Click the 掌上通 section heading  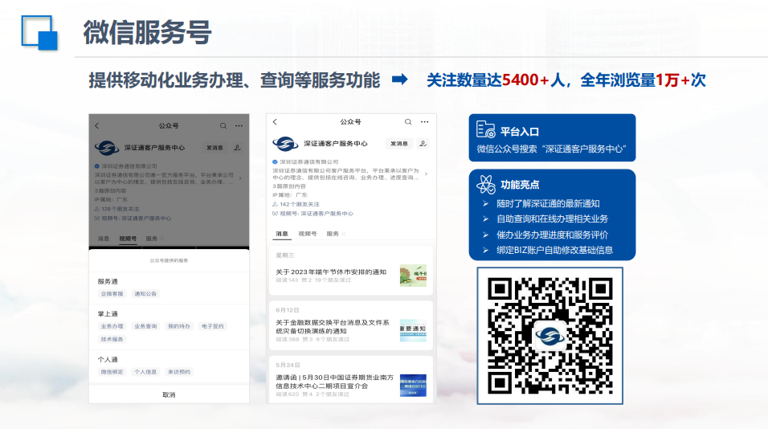tap(108, 314)
